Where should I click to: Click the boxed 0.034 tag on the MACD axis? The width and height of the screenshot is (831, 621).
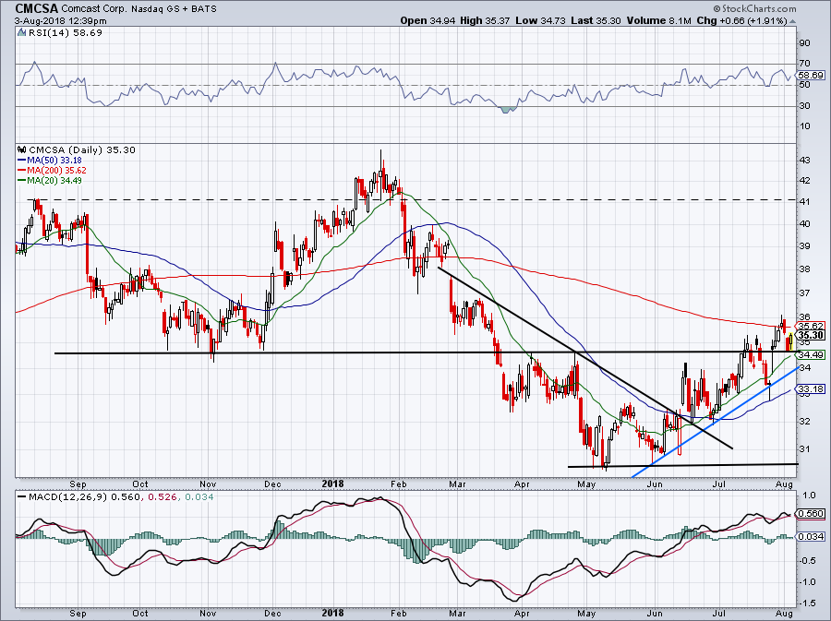(812, 537)
